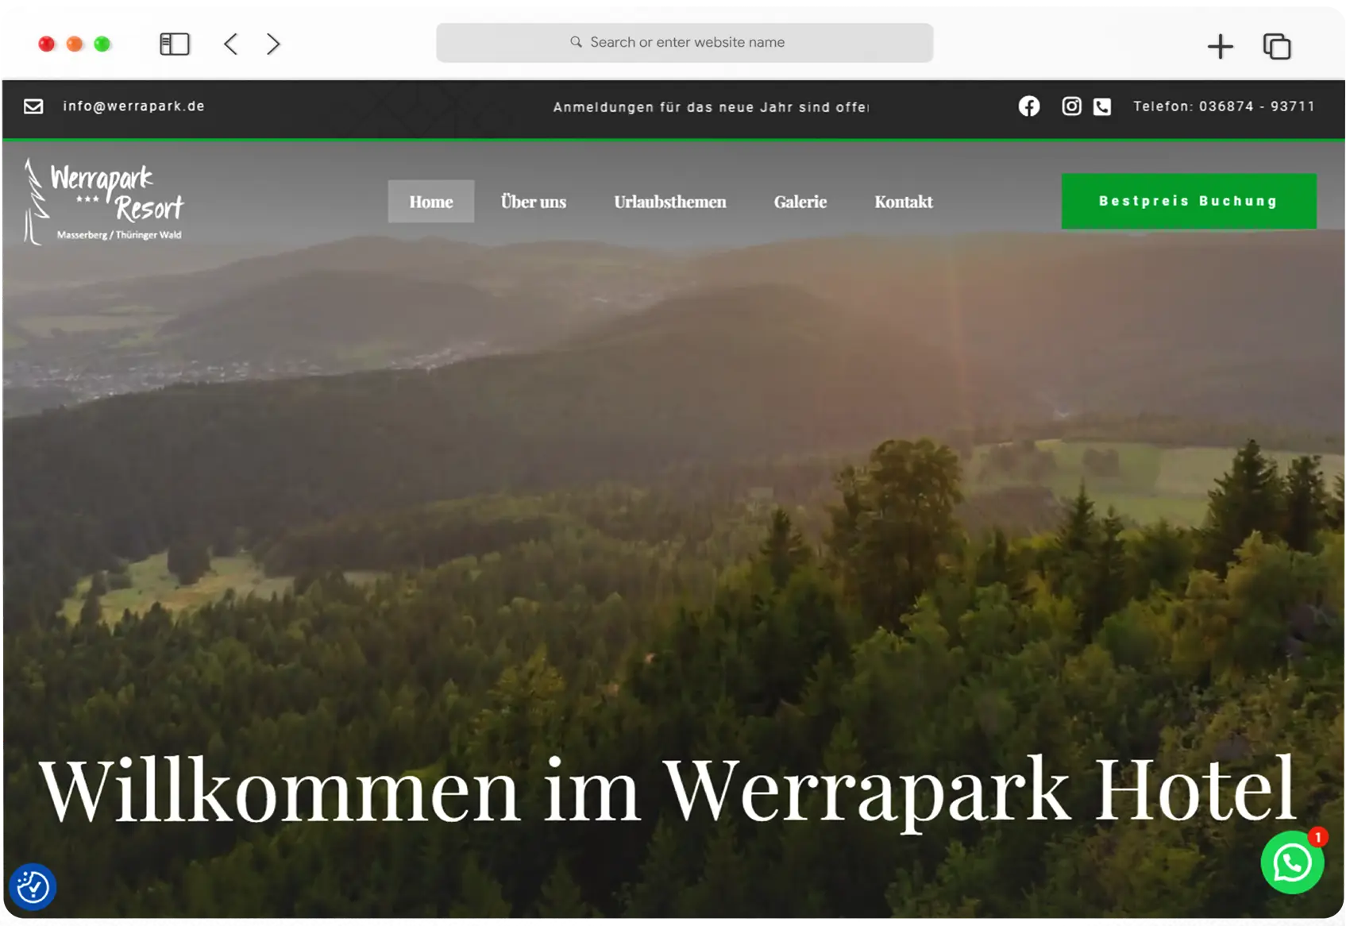Viewport: 1350px width, 926px height.
Task: Open a new tab with plus icon
Action: click(x=1220, y=46)
